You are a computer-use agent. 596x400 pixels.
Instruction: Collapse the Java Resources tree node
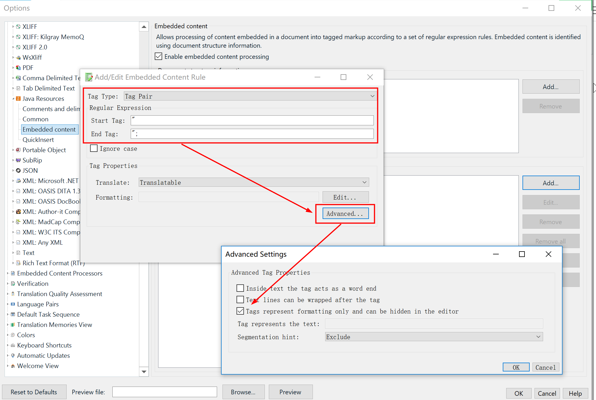[x=13, y=99]
